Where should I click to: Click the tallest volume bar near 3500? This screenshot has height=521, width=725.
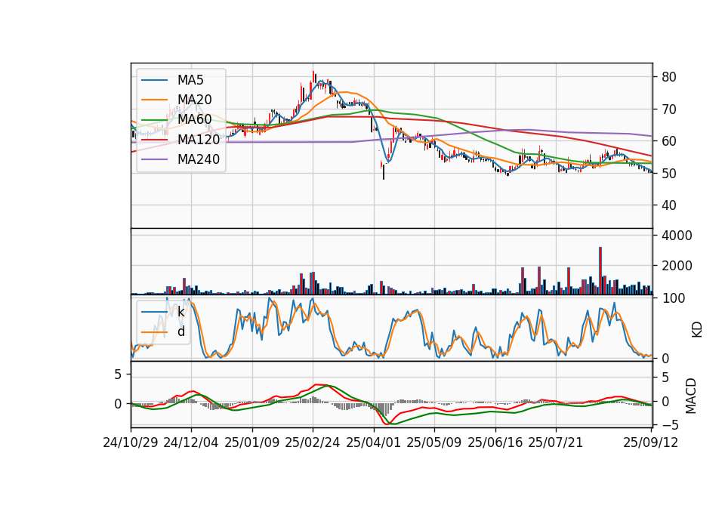(x=600, y=271)
